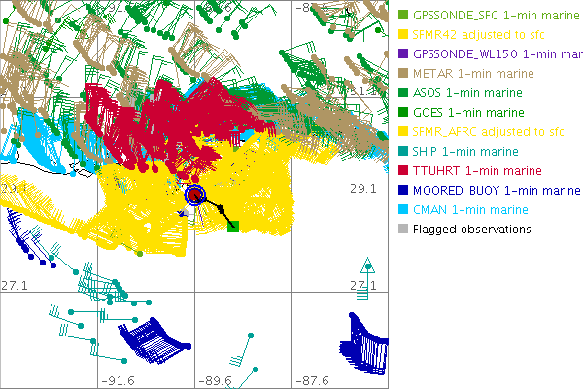Click the GPSSONDE_SFC green legend swatch

(403, 16)
